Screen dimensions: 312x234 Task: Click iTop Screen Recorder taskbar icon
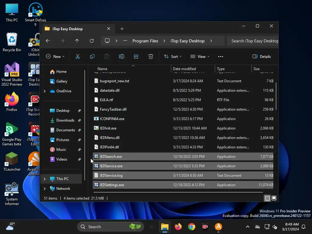205,227
